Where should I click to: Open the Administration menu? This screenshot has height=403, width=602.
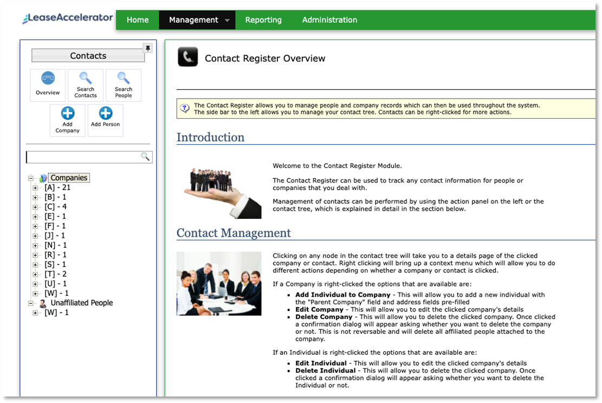(329, 20)
